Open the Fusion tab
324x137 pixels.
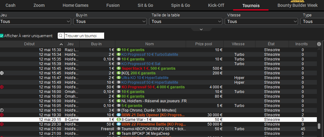coord(113,5)
